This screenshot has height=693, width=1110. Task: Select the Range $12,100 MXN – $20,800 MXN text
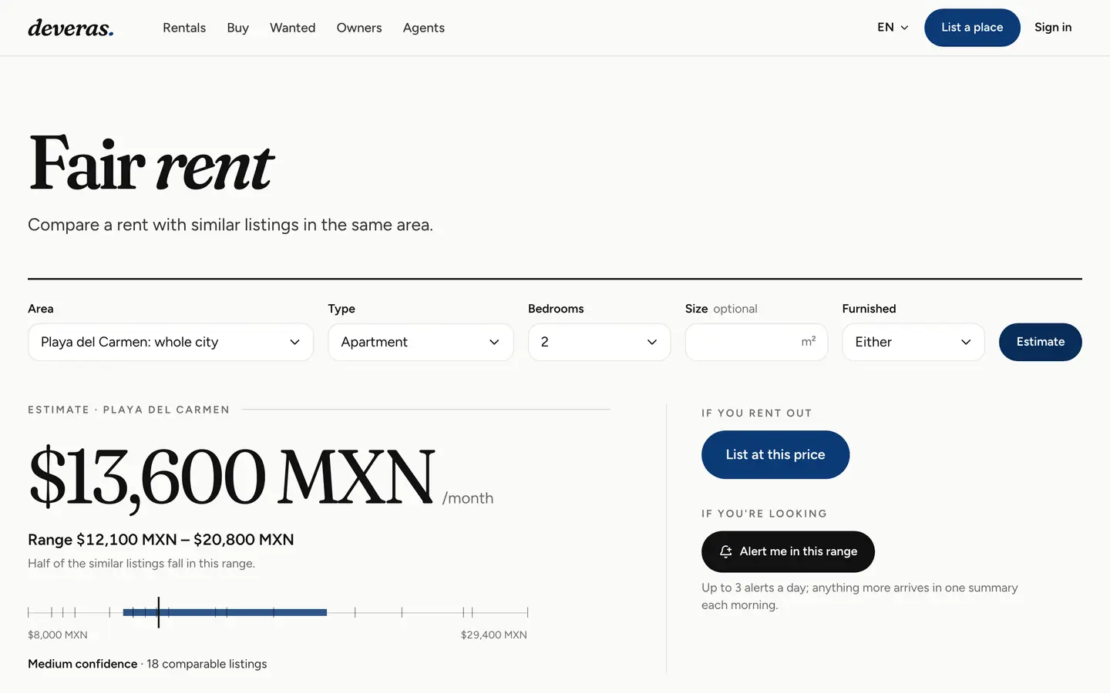[x=161, y=540]
